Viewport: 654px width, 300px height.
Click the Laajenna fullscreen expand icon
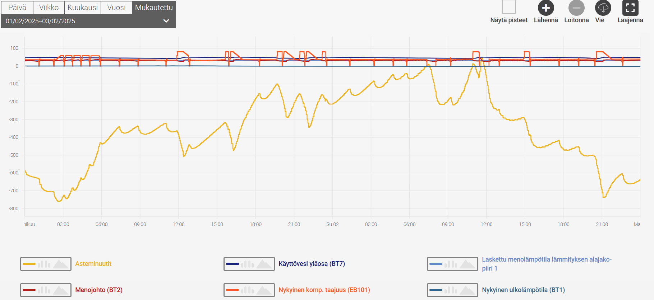[x=630, y=8]
